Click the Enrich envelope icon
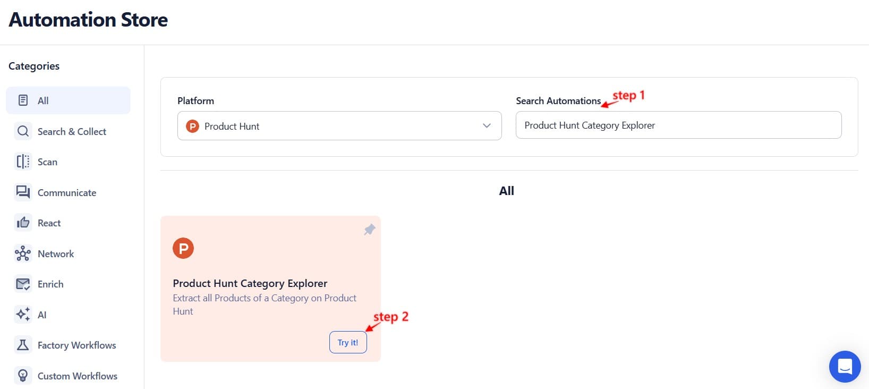Screen dimensions: 869x389 click(x=23, y=284)
